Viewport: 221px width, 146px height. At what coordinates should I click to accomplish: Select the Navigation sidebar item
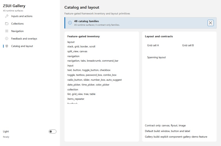[x=30, y=31]
